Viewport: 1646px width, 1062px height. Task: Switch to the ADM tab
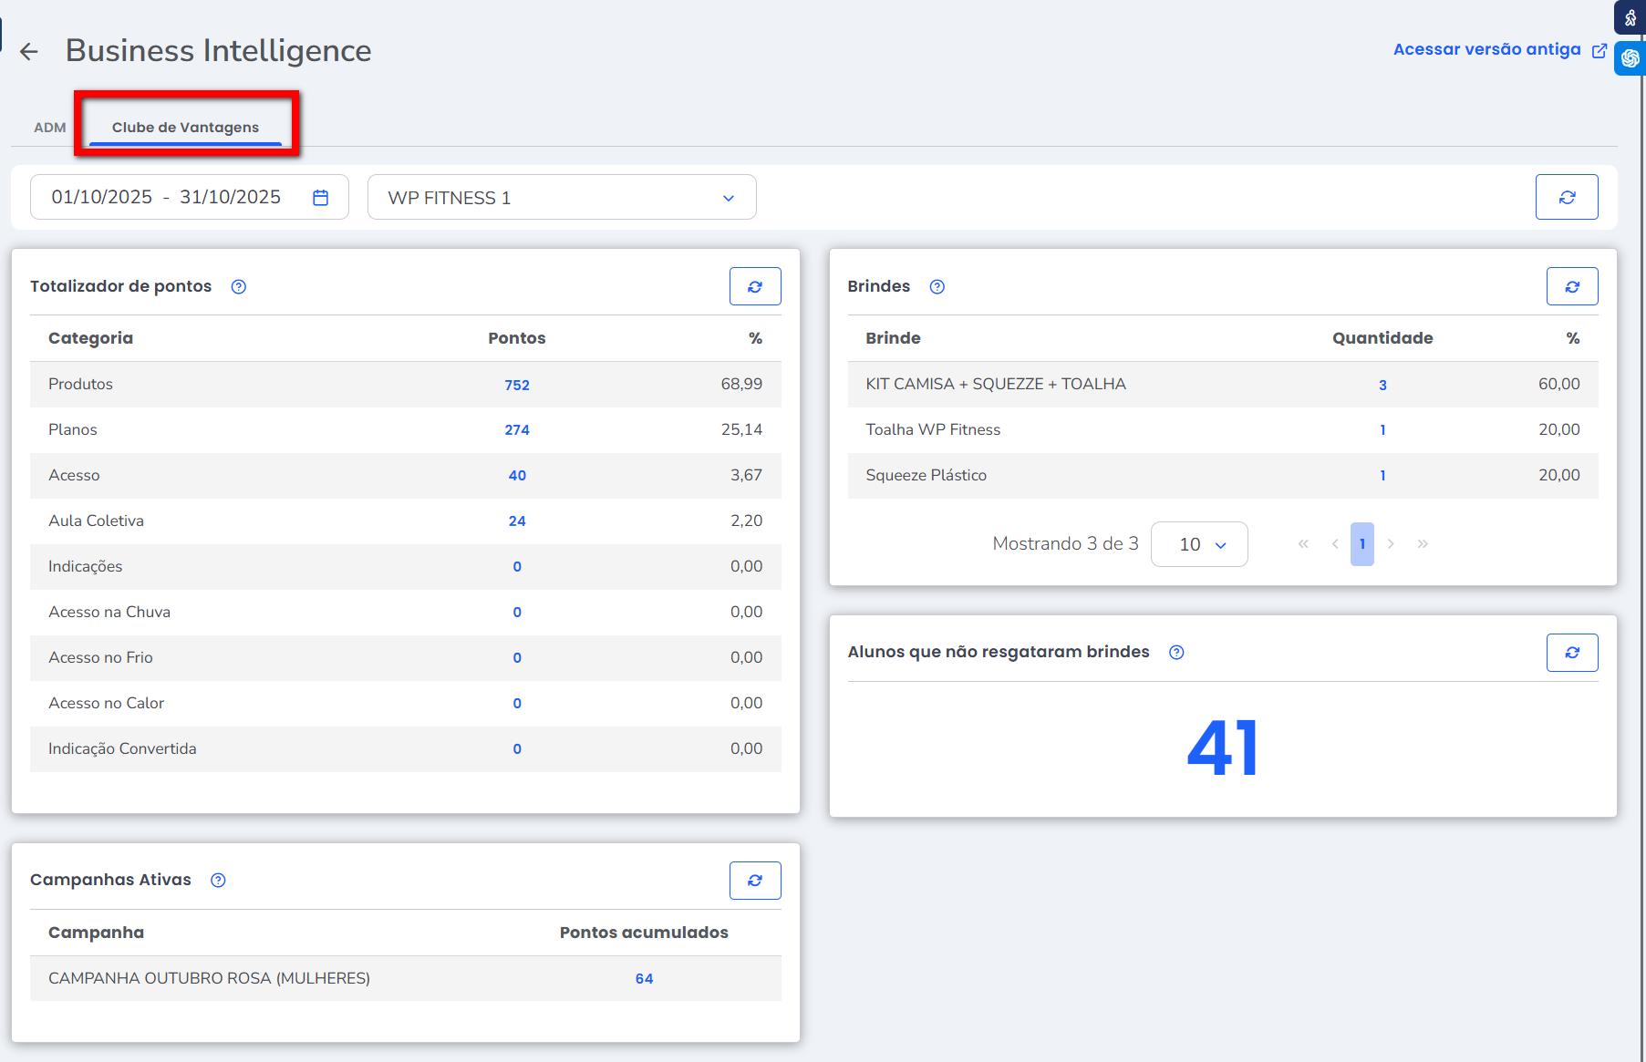tap(50, 128)
